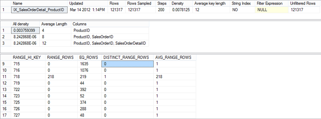The height and width of the screenshot is (119, 321).
Task: Select row header 3 in density grid
Action: tap(6, 43)
